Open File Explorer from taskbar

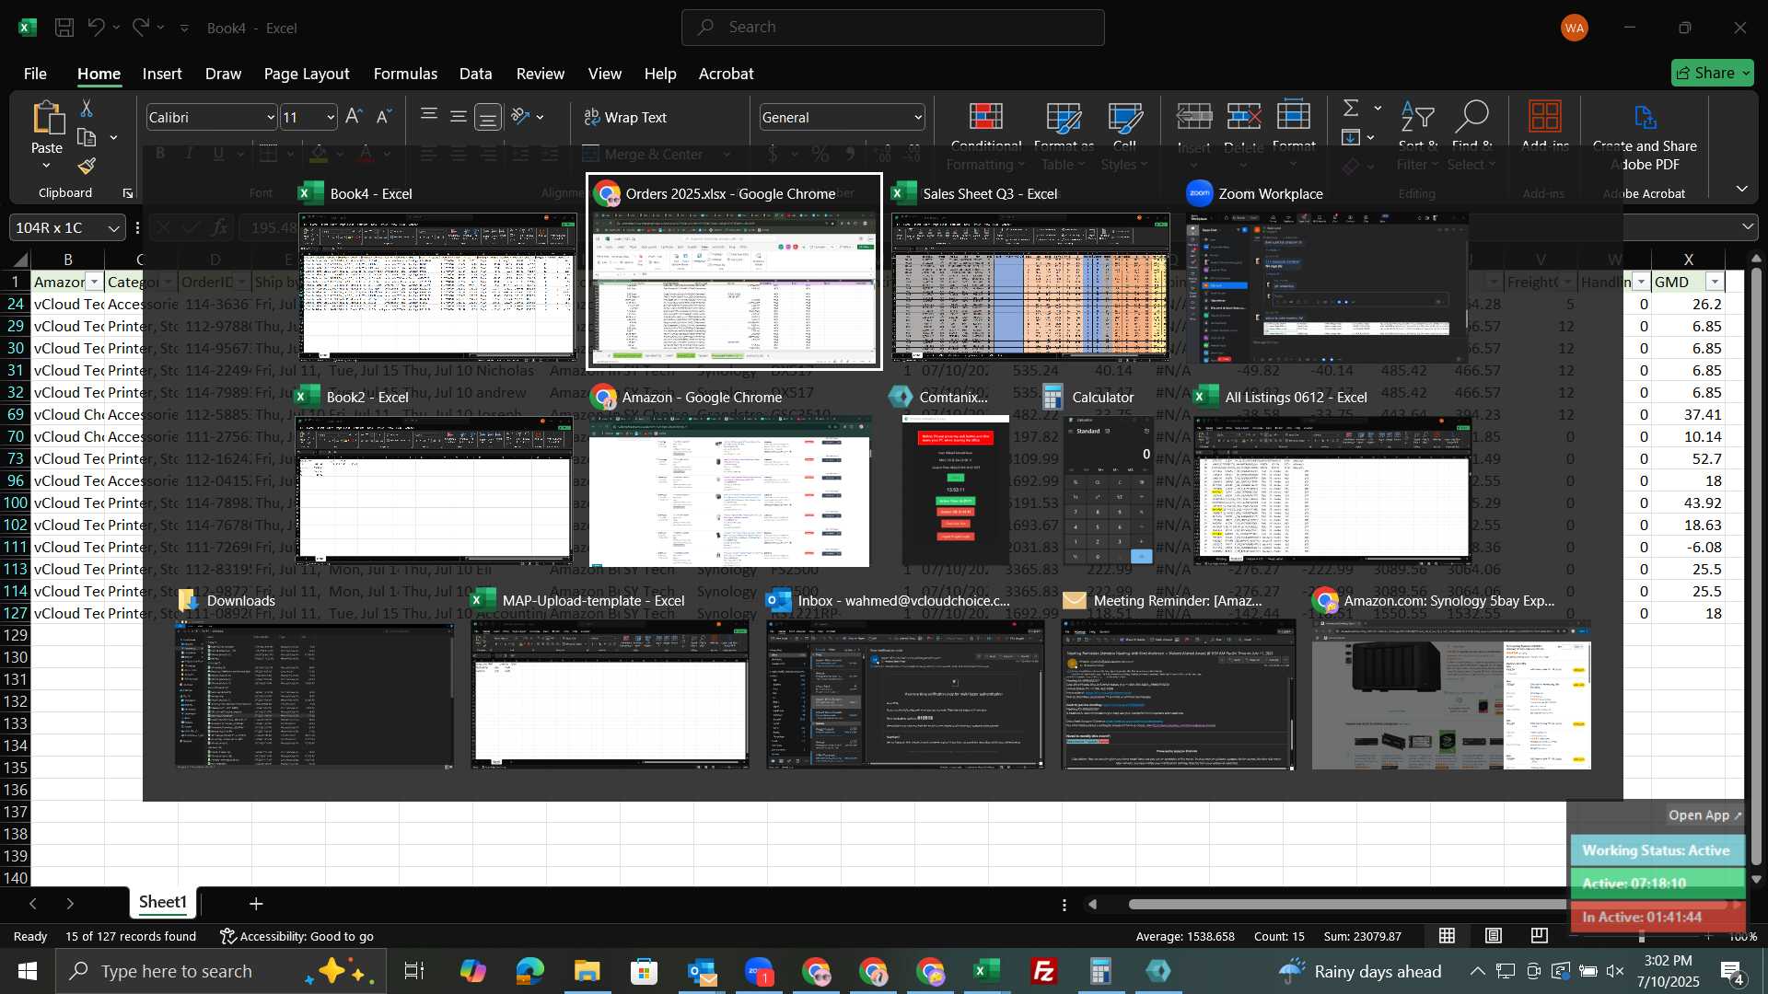coord(587,971)
